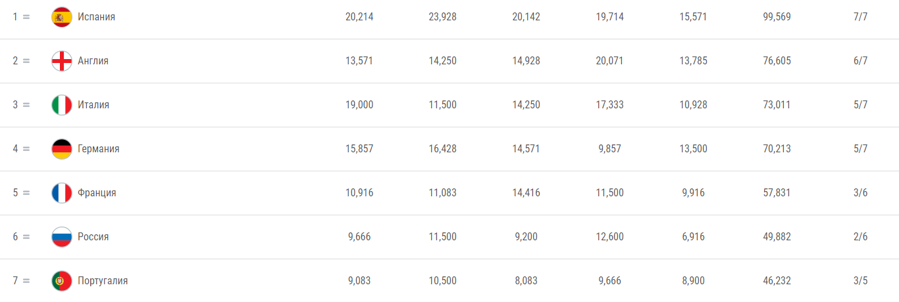
Task: Click the France flag icon
Action: (x=62, y=193)
